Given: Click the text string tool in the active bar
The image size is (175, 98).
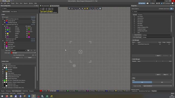Looking at the screenshot, I should coord(90,8).
